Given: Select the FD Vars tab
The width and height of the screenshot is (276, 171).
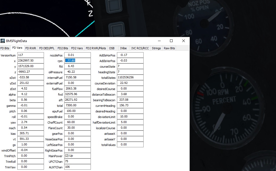Looking at the screenshot, I should [x=17, y=48].
